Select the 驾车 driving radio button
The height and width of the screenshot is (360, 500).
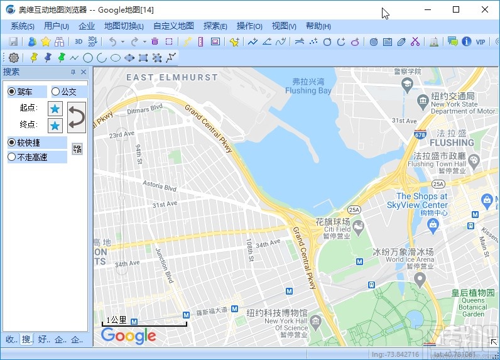11,92
